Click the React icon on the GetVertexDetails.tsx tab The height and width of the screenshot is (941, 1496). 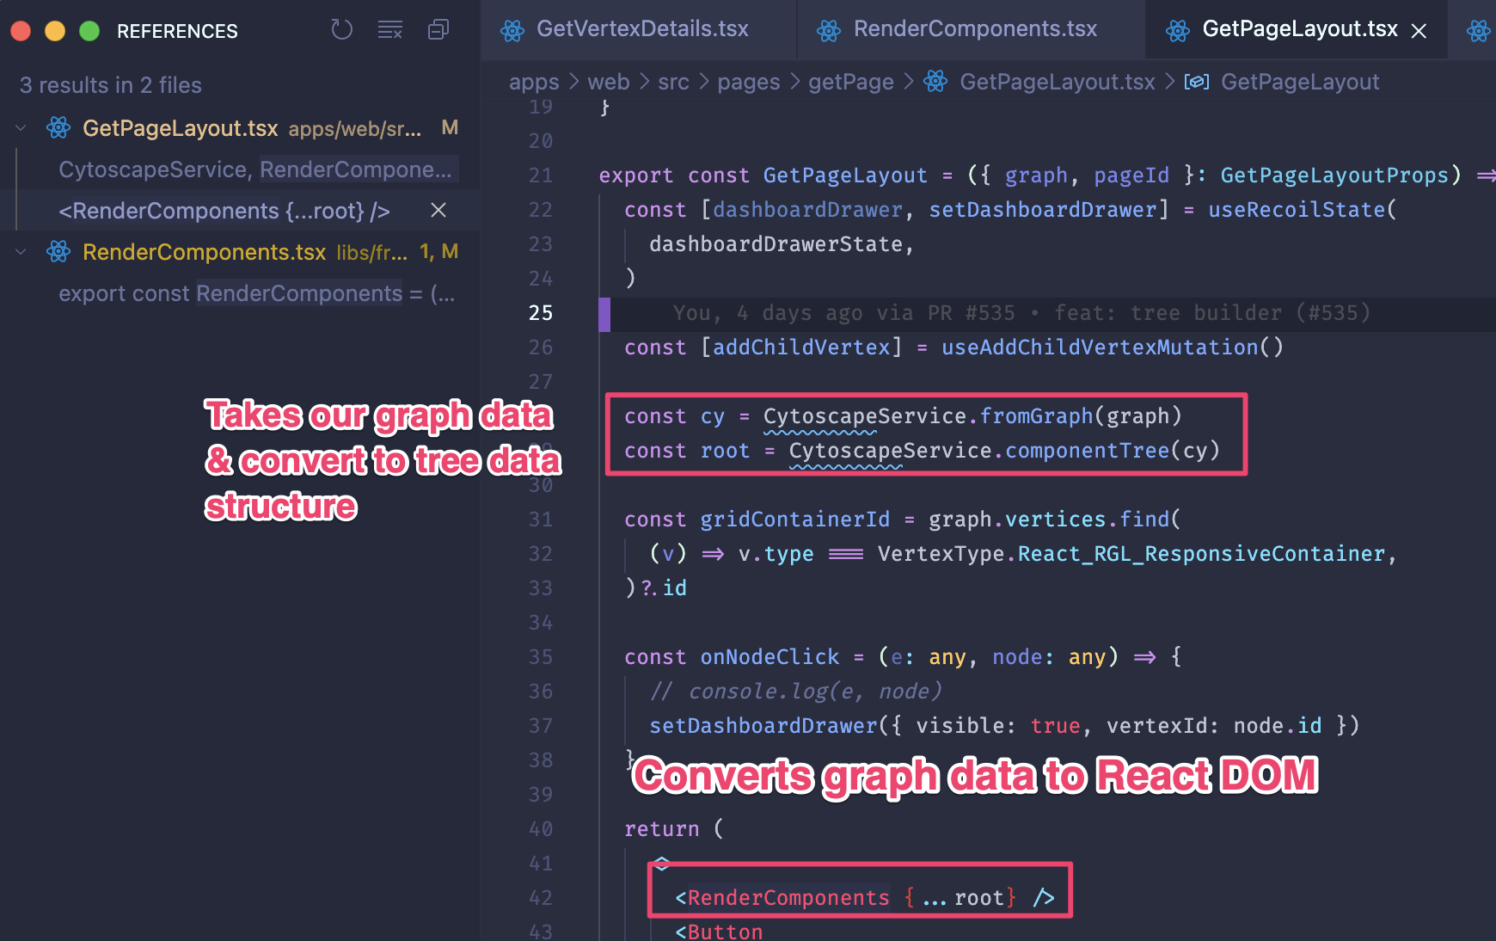point(512,28)
